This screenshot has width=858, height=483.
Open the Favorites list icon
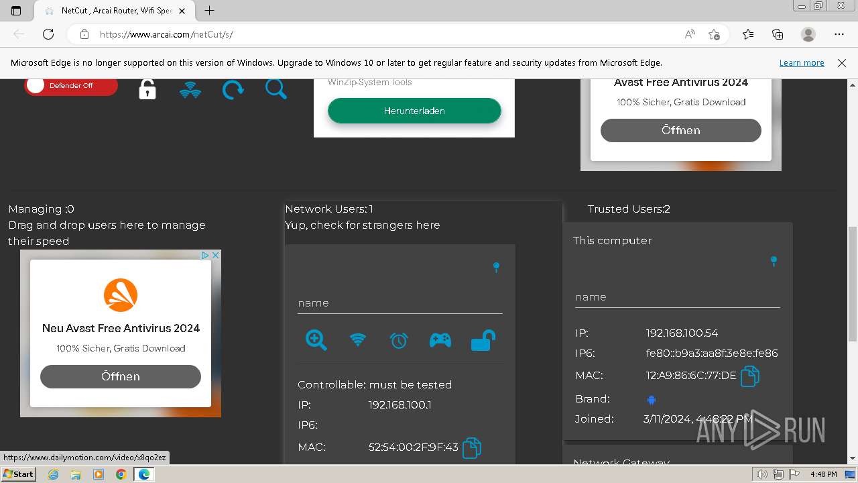748,34
